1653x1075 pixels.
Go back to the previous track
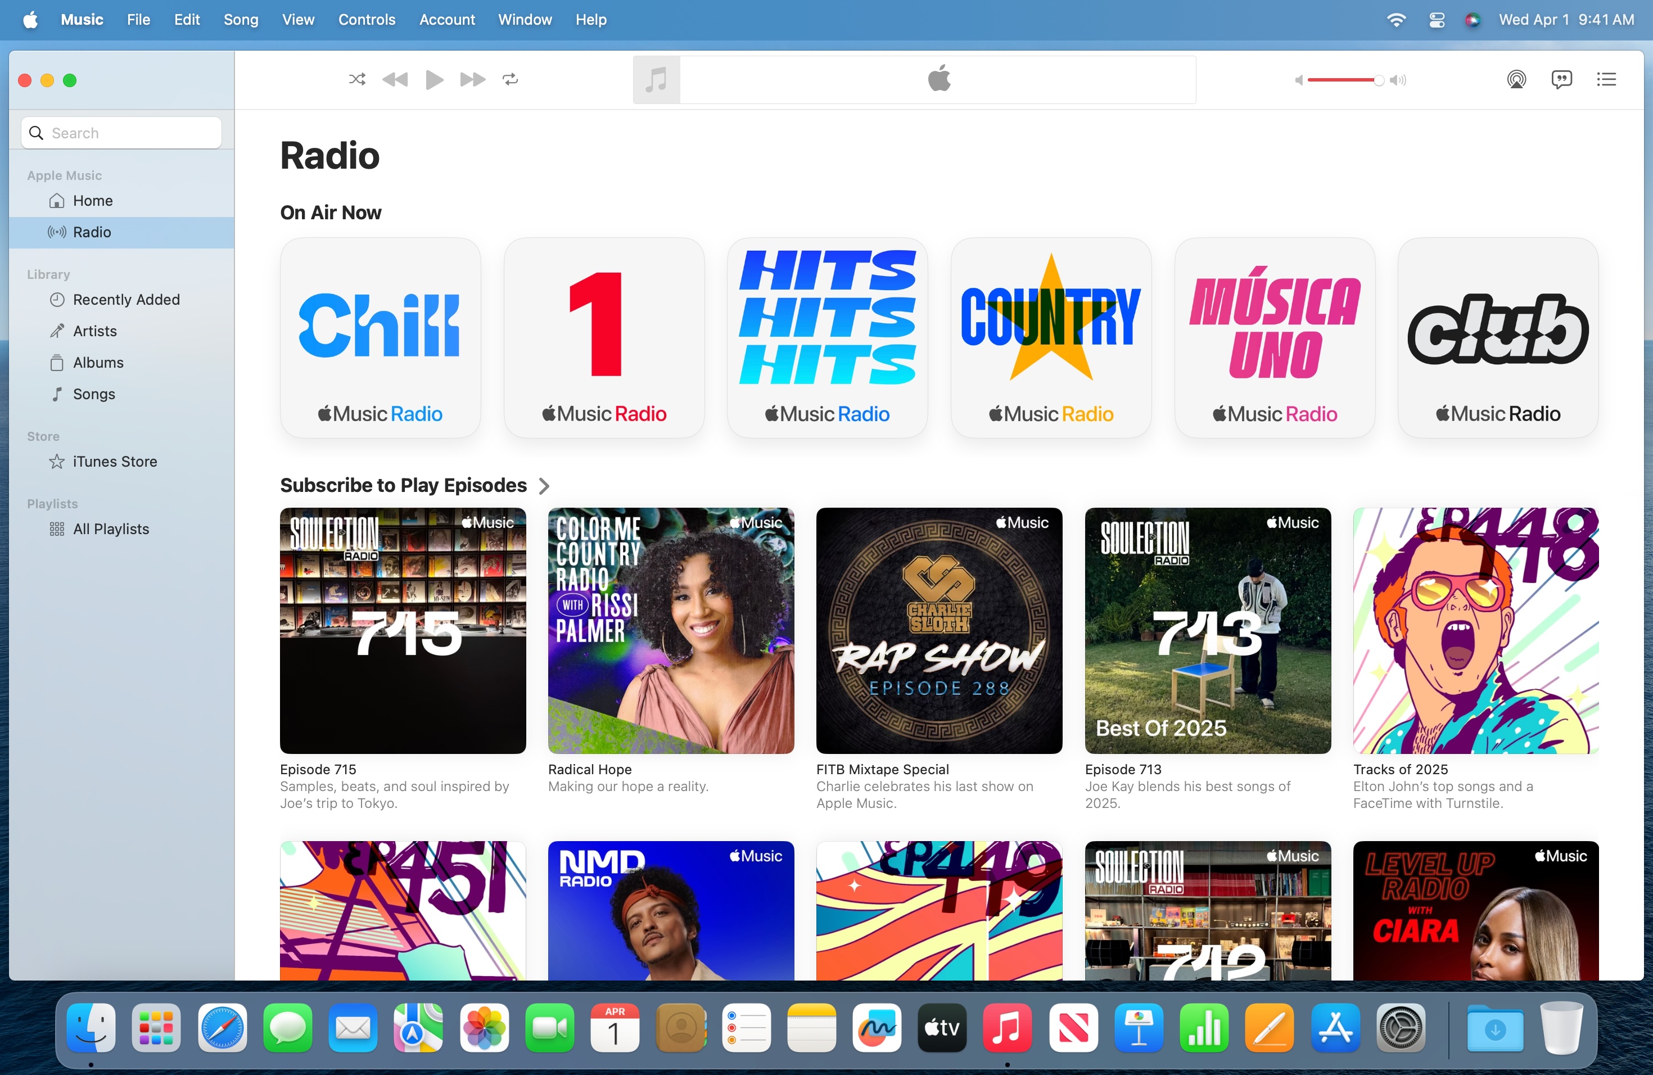(x=395, y=79)
